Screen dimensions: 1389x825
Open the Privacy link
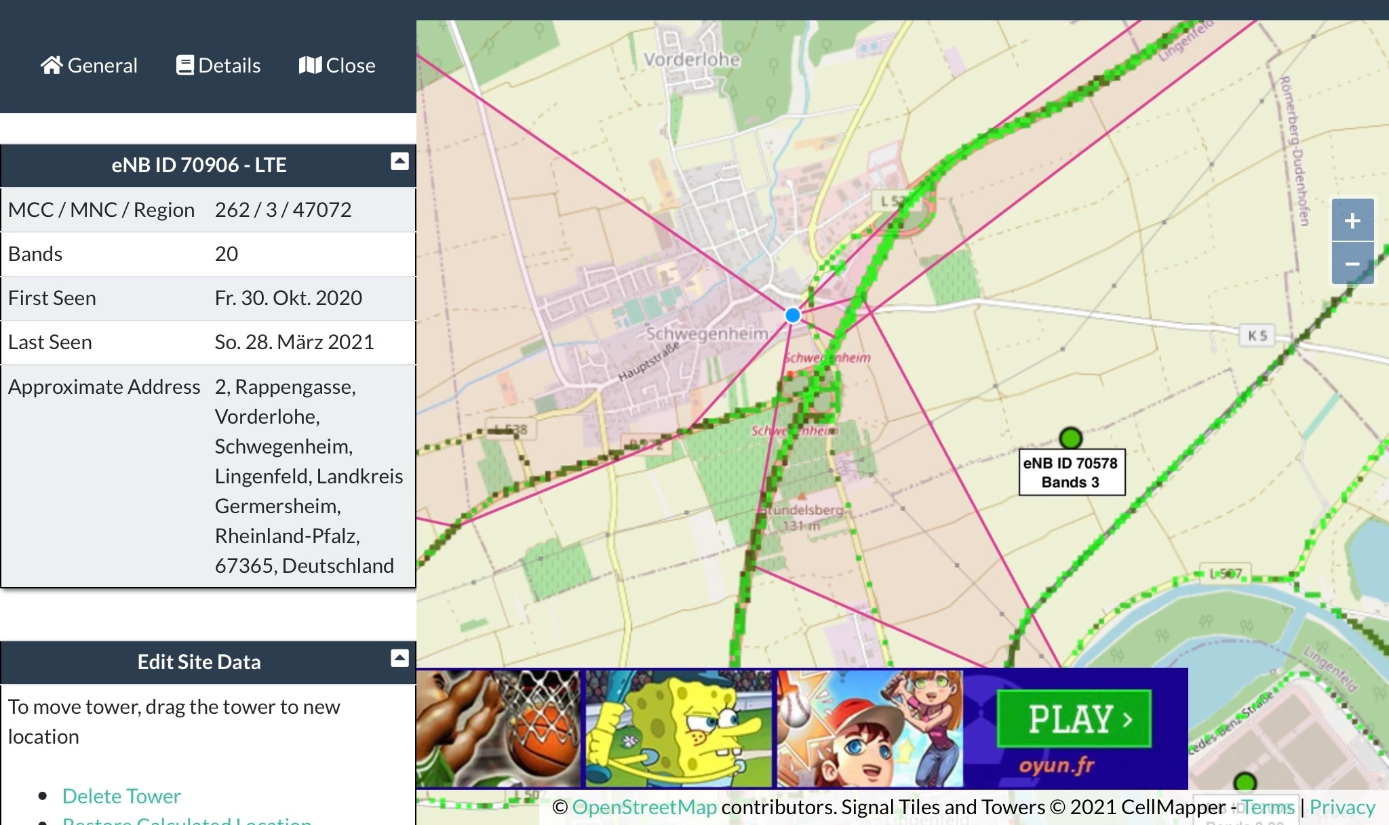pos(1342,807)
